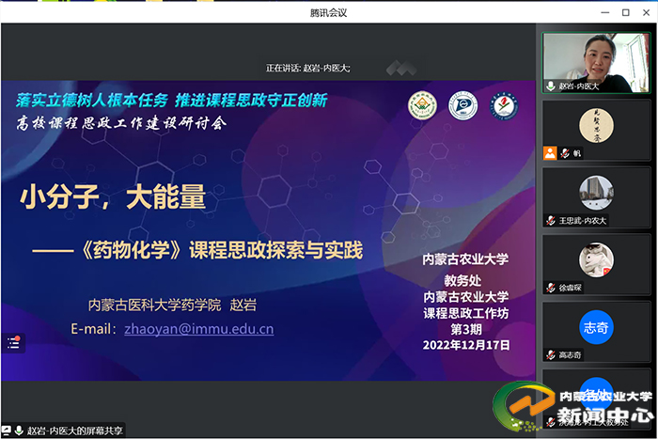Click the muted microphone icon for 高志奇

(551, 355)
